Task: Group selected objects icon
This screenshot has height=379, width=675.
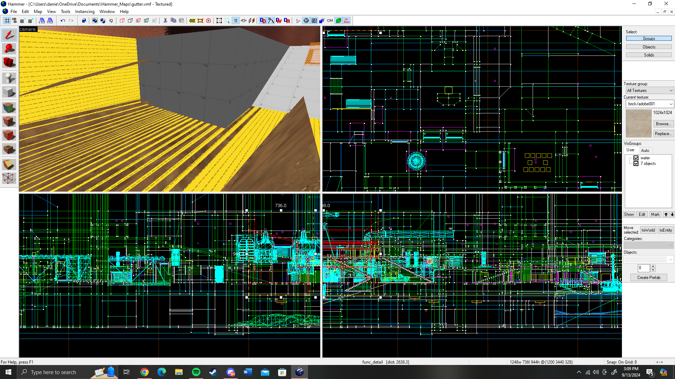Action: click(95, 21)
